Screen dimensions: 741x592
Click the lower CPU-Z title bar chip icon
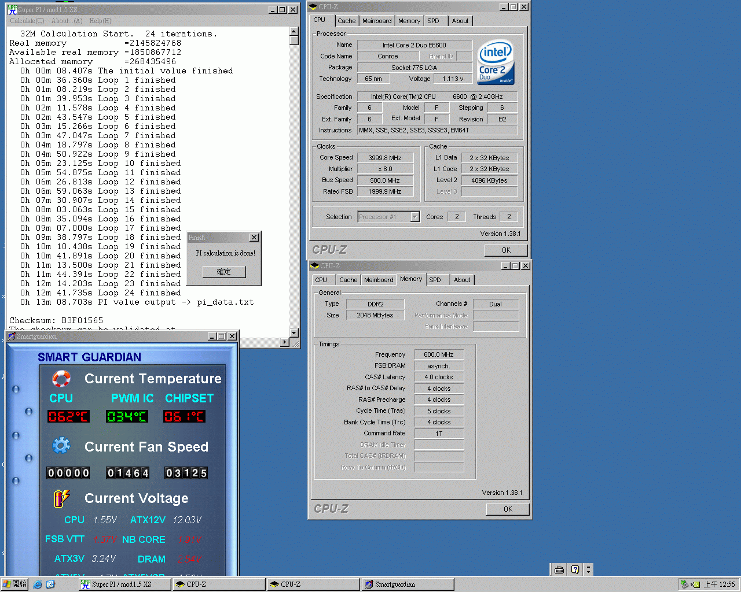click(x=315, y=266)
